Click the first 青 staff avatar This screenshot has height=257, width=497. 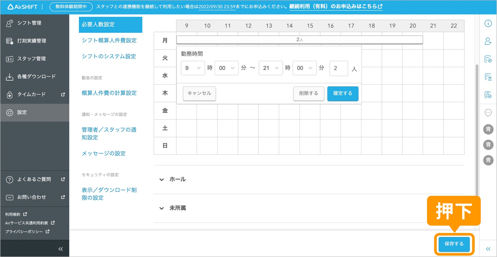[x=488, y=129]
